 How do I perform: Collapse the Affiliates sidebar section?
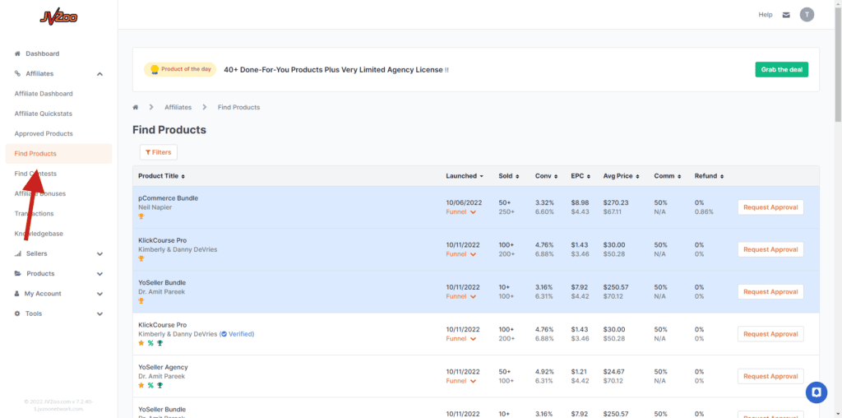click(99, 74)
